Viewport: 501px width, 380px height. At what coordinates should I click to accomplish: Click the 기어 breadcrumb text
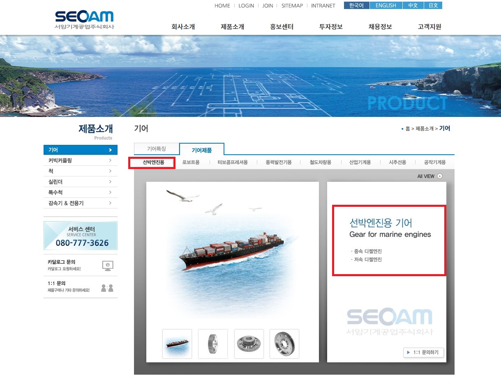coord(445,128)
